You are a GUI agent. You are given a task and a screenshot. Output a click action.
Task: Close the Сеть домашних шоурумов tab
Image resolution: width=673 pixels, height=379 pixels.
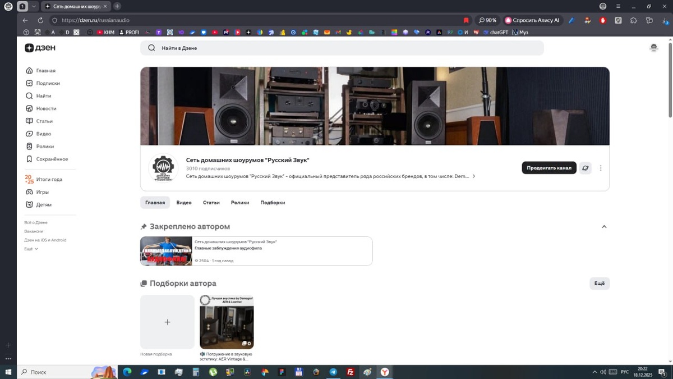105,6
